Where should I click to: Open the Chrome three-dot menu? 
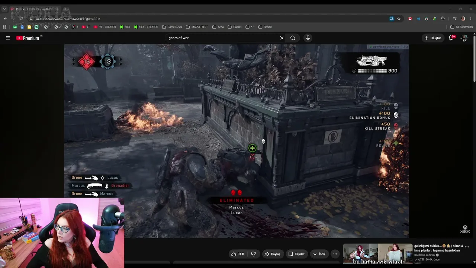coord(471,19)
